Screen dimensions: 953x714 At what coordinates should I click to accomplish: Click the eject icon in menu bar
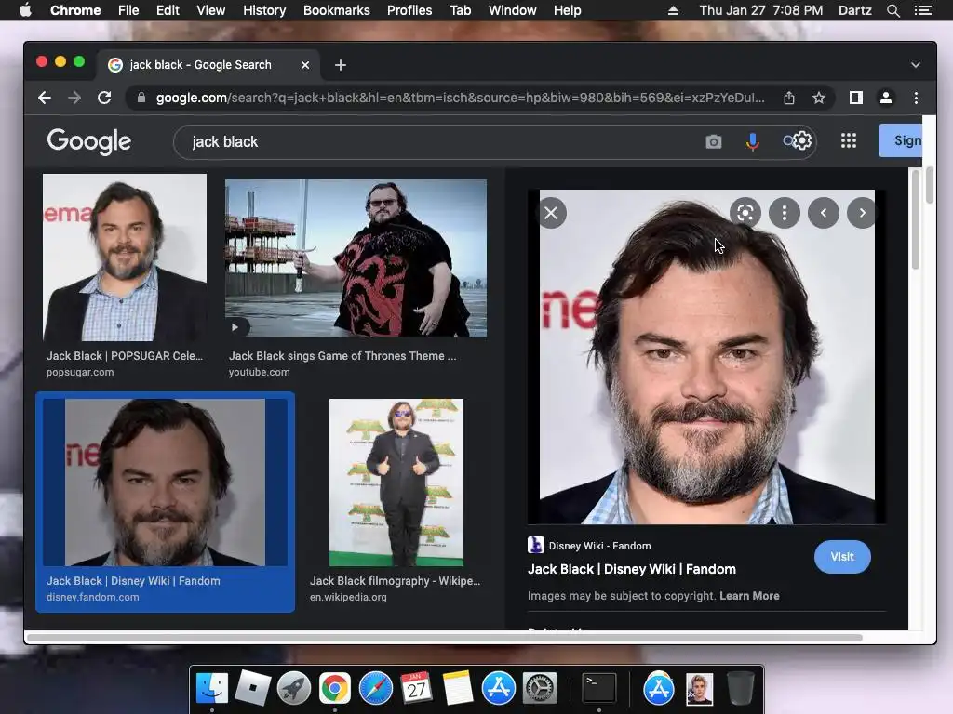click(673, 10)
